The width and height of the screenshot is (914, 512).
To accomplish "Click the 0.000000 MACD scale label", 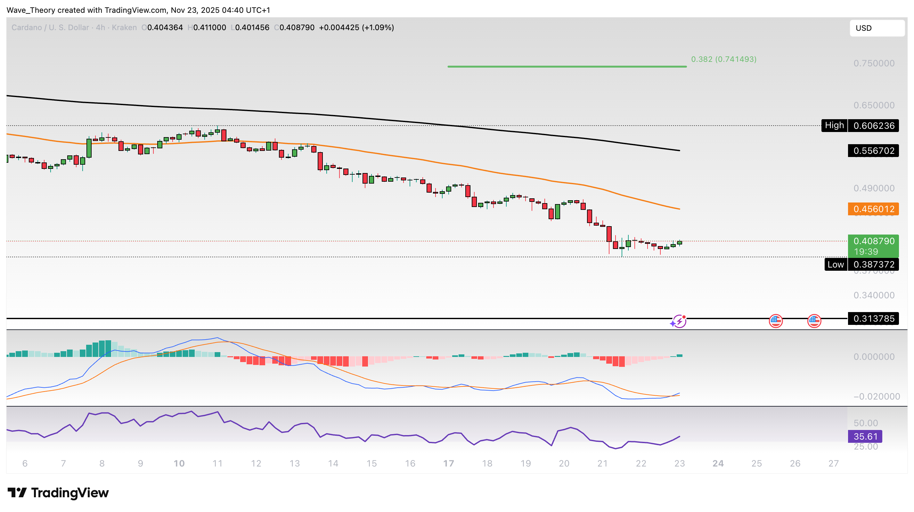I will (x=874, y=357).
